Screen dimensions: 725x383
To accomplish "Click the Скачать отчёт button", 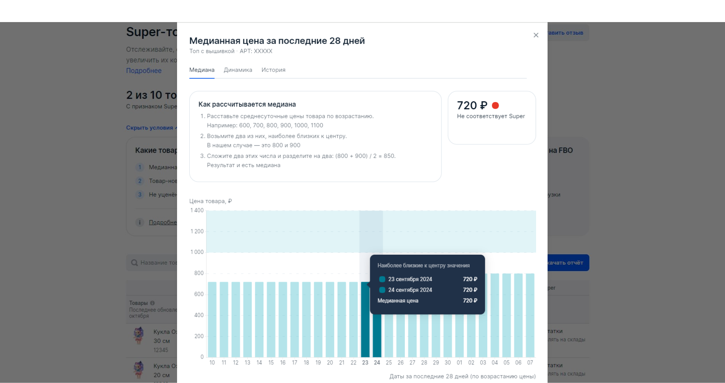I will point(568,263).
